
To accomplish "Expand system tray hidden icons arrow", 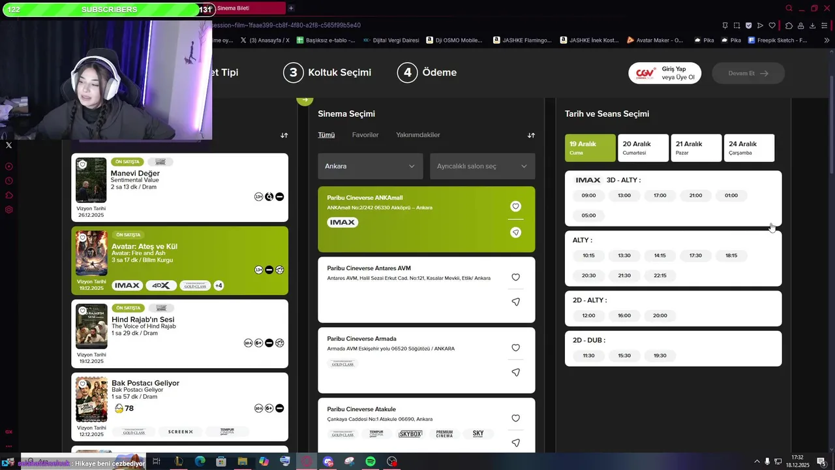I will tap(757, 462).
